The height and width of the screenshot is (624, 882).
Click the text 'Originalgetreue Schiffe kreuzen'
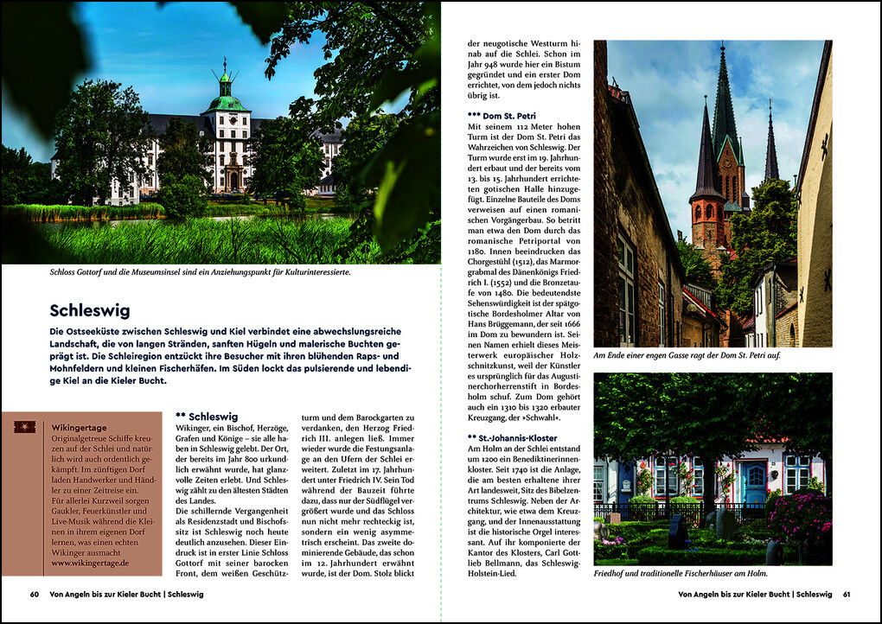(102, 443)
